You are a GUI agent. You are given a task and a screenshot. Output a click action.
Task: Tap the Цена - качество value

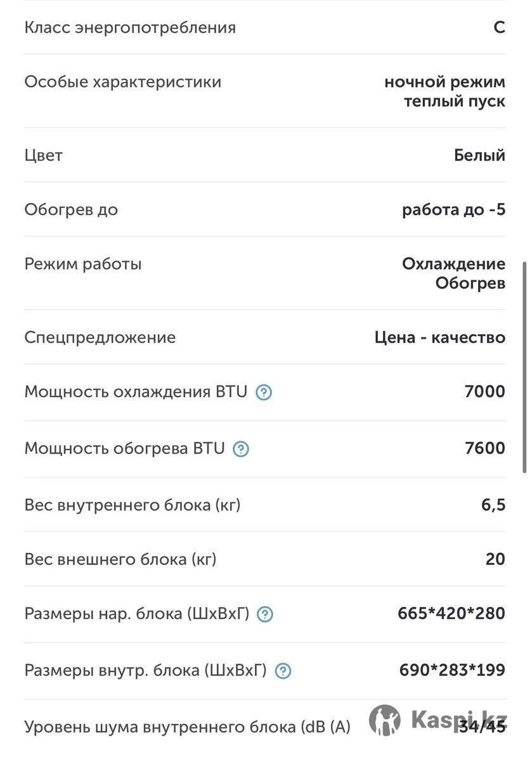(440, 337)
